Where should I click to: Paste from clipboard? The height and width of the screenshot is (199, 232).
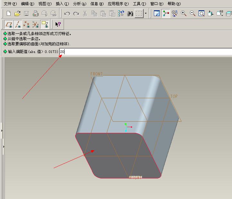pos(103,13)
